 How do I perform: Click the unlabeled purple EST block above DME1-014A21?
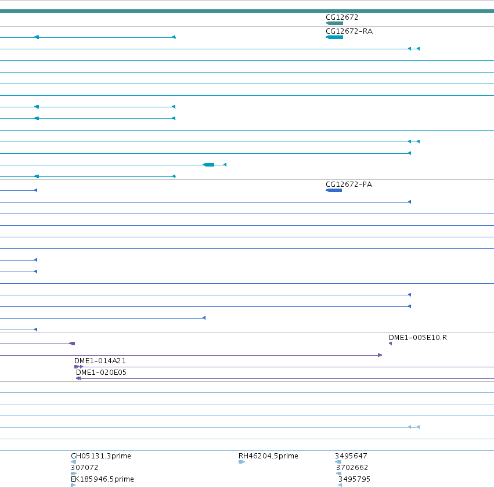(x=72, y=344)
